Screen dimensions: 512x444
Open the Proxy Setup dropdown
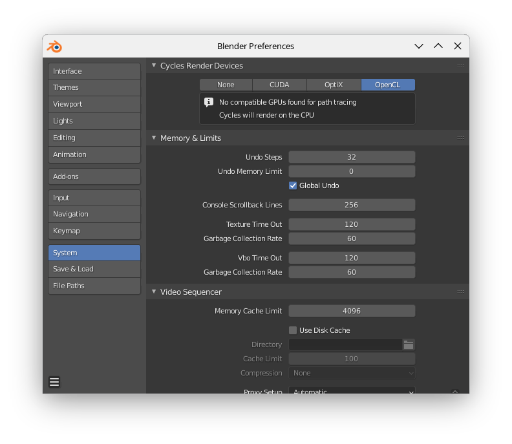tap(352, 391)
